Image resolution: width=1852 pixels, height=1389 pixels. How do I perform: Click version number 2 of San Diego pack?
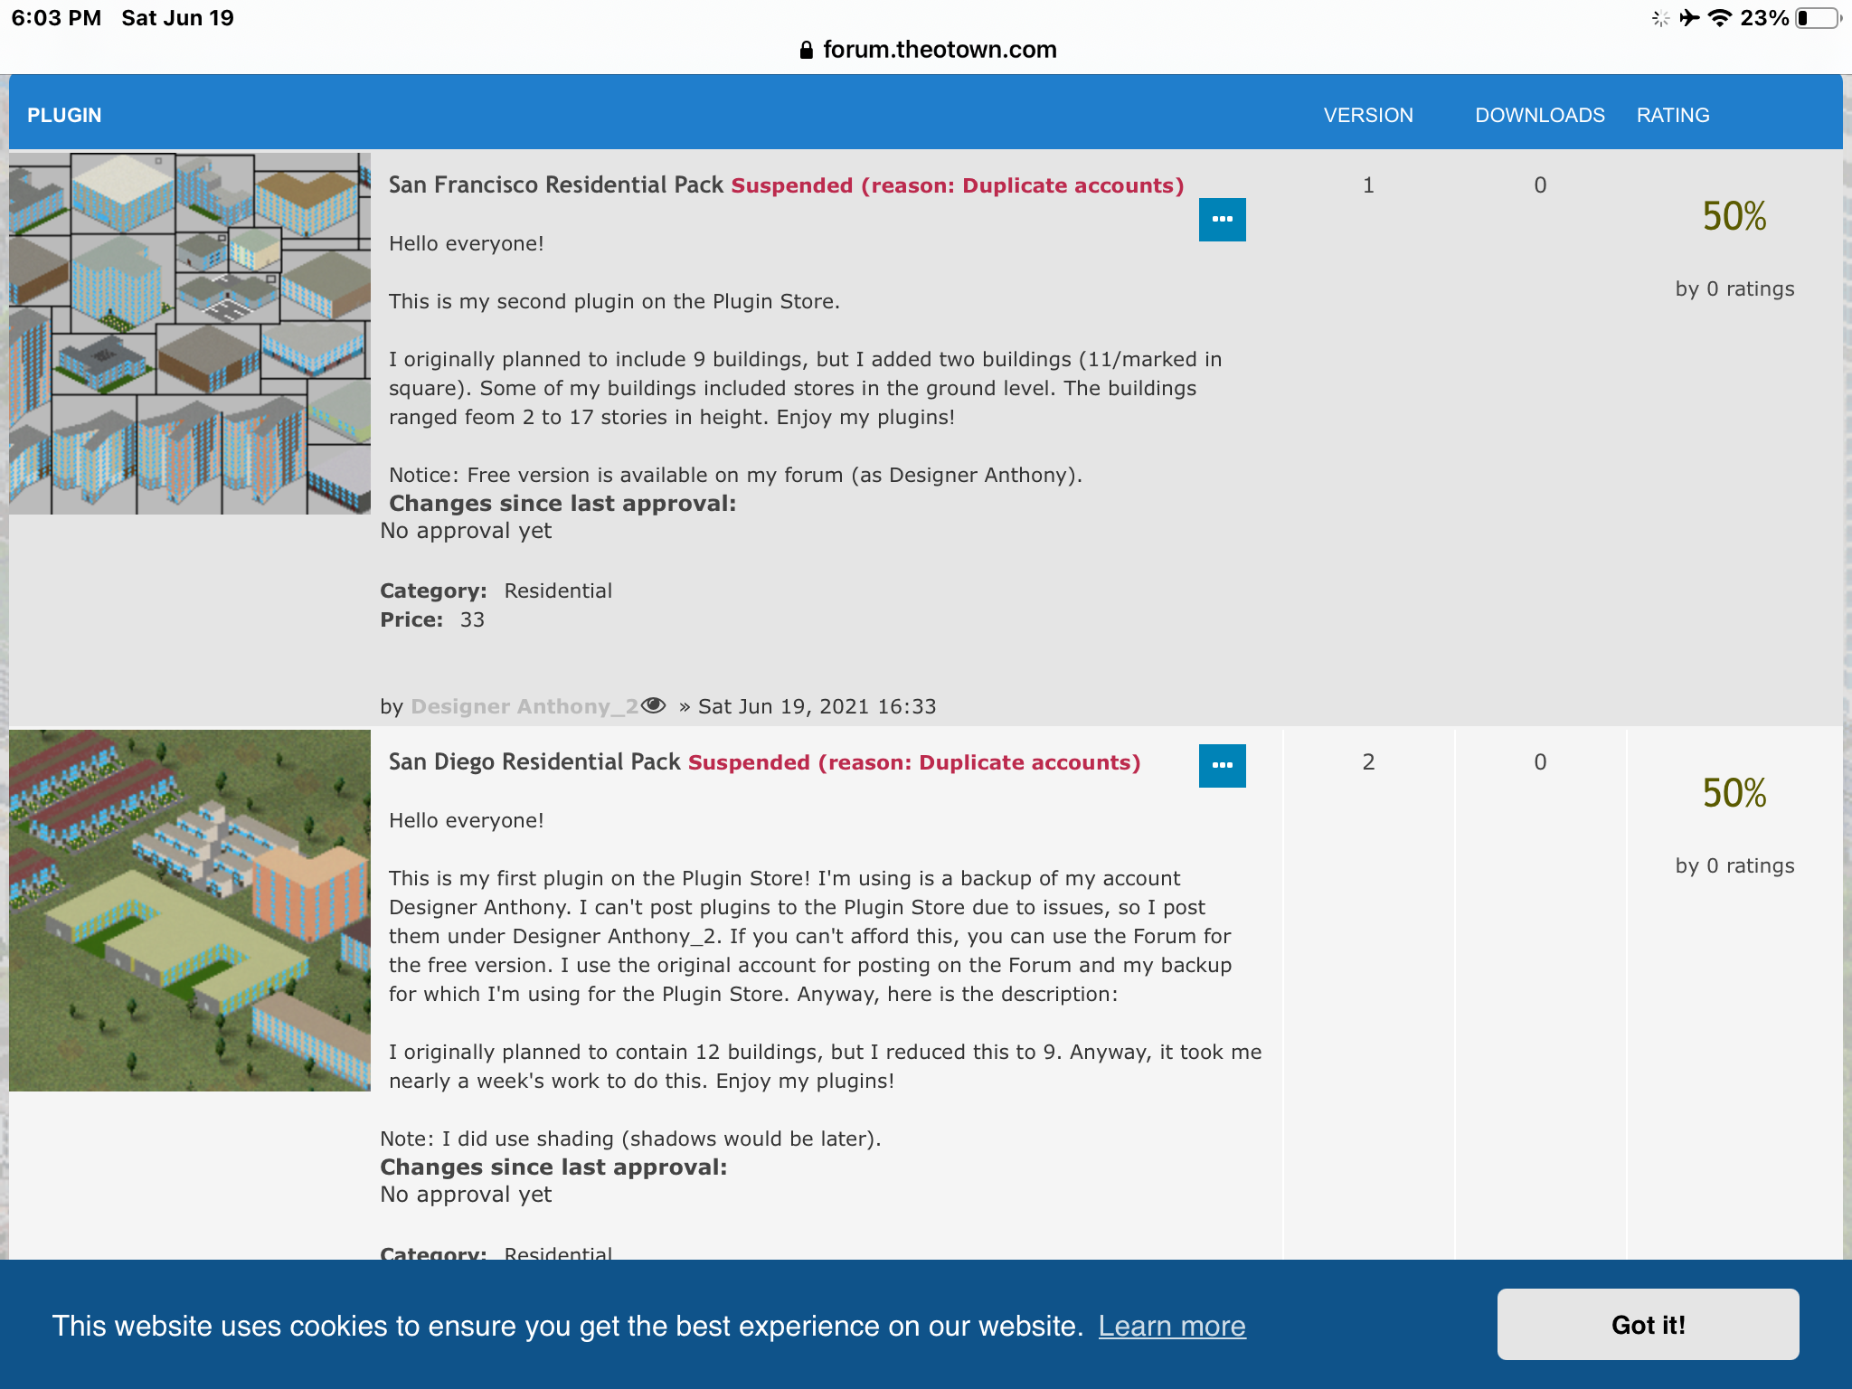[x=1368, y=761]
